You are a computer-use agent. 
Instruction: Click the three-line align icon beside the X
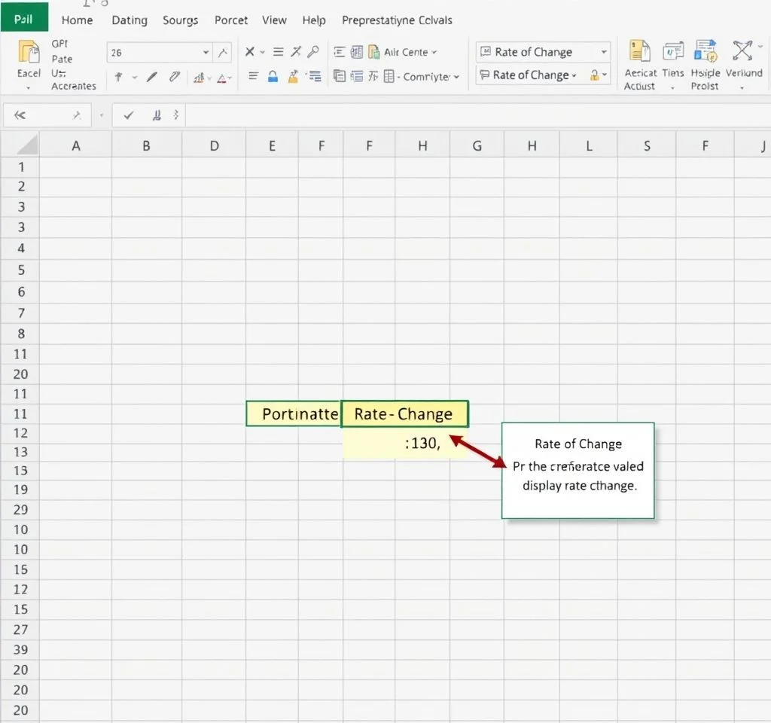tap(279, 52)
